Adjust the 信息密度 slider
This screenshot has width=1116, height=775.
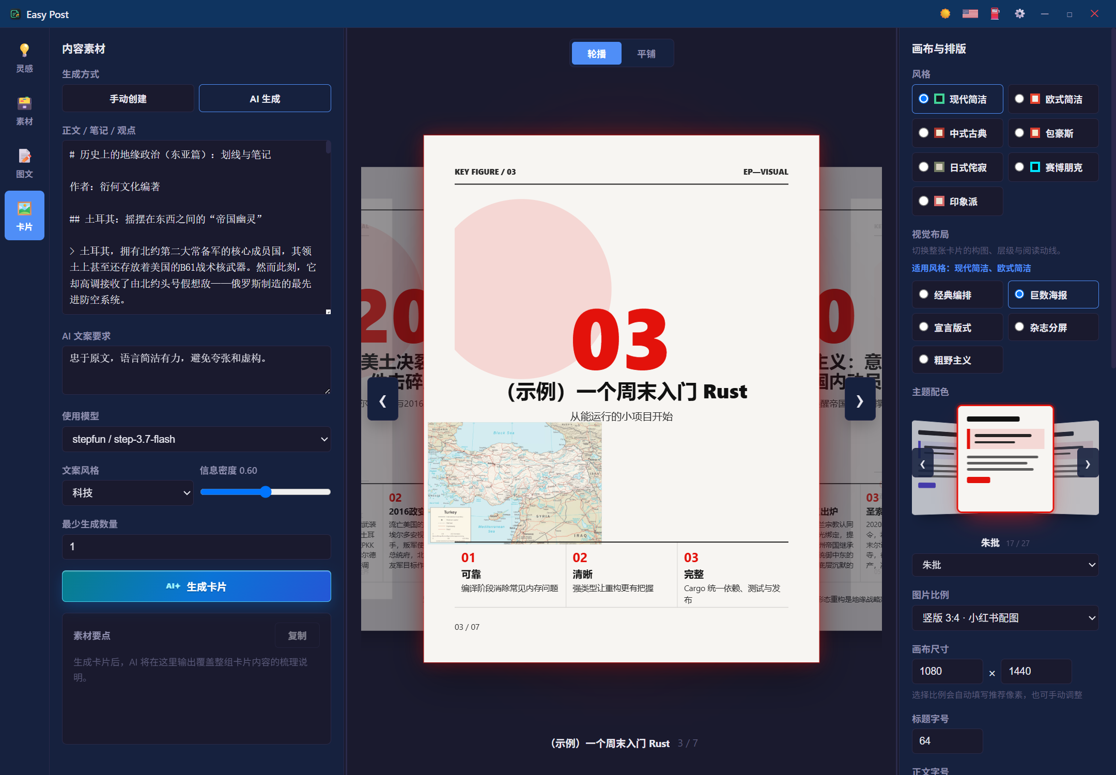coord(265,492)
